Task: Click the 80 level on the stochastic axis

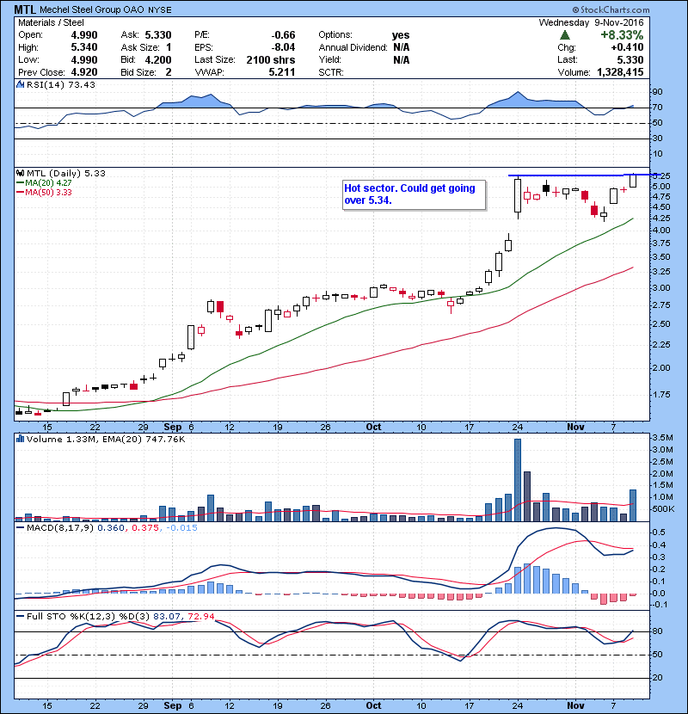Action: (657, 631)
